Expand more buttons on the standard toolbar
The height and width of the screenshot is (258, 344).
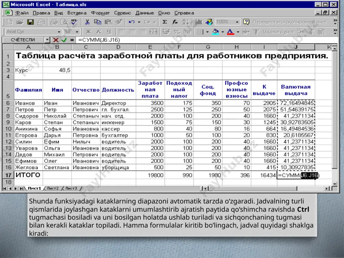(x=335, y=21)
